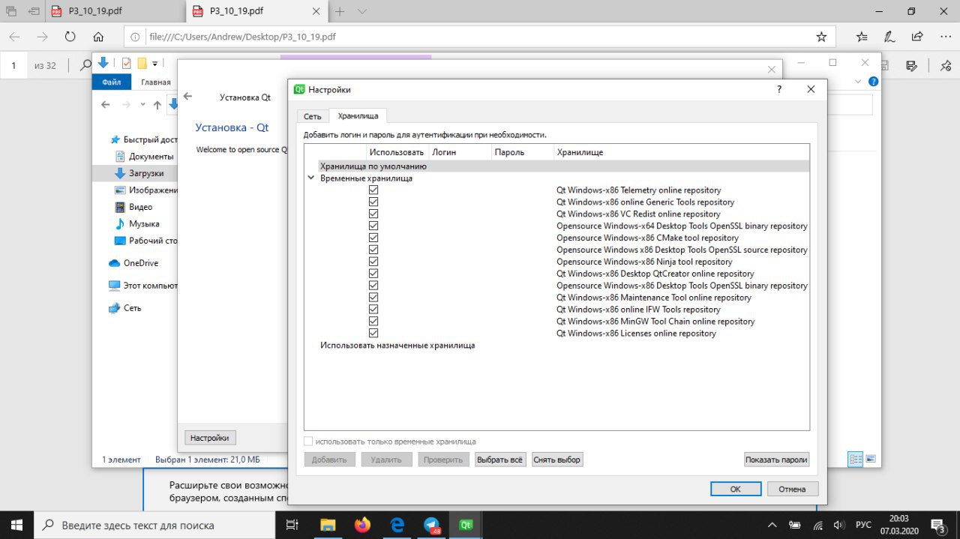This screenshot has width=960, height=539.
Task: Open Edge tab preview dropdown chevron
Action: (362, 11)
